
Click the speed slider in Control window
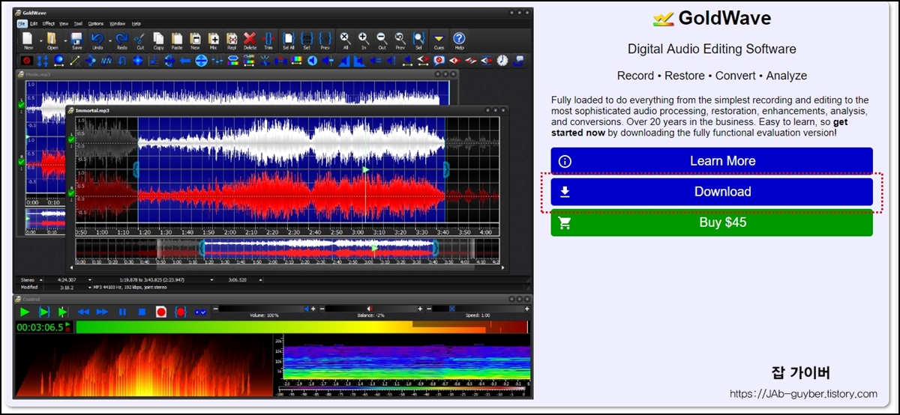click(477, 309)
